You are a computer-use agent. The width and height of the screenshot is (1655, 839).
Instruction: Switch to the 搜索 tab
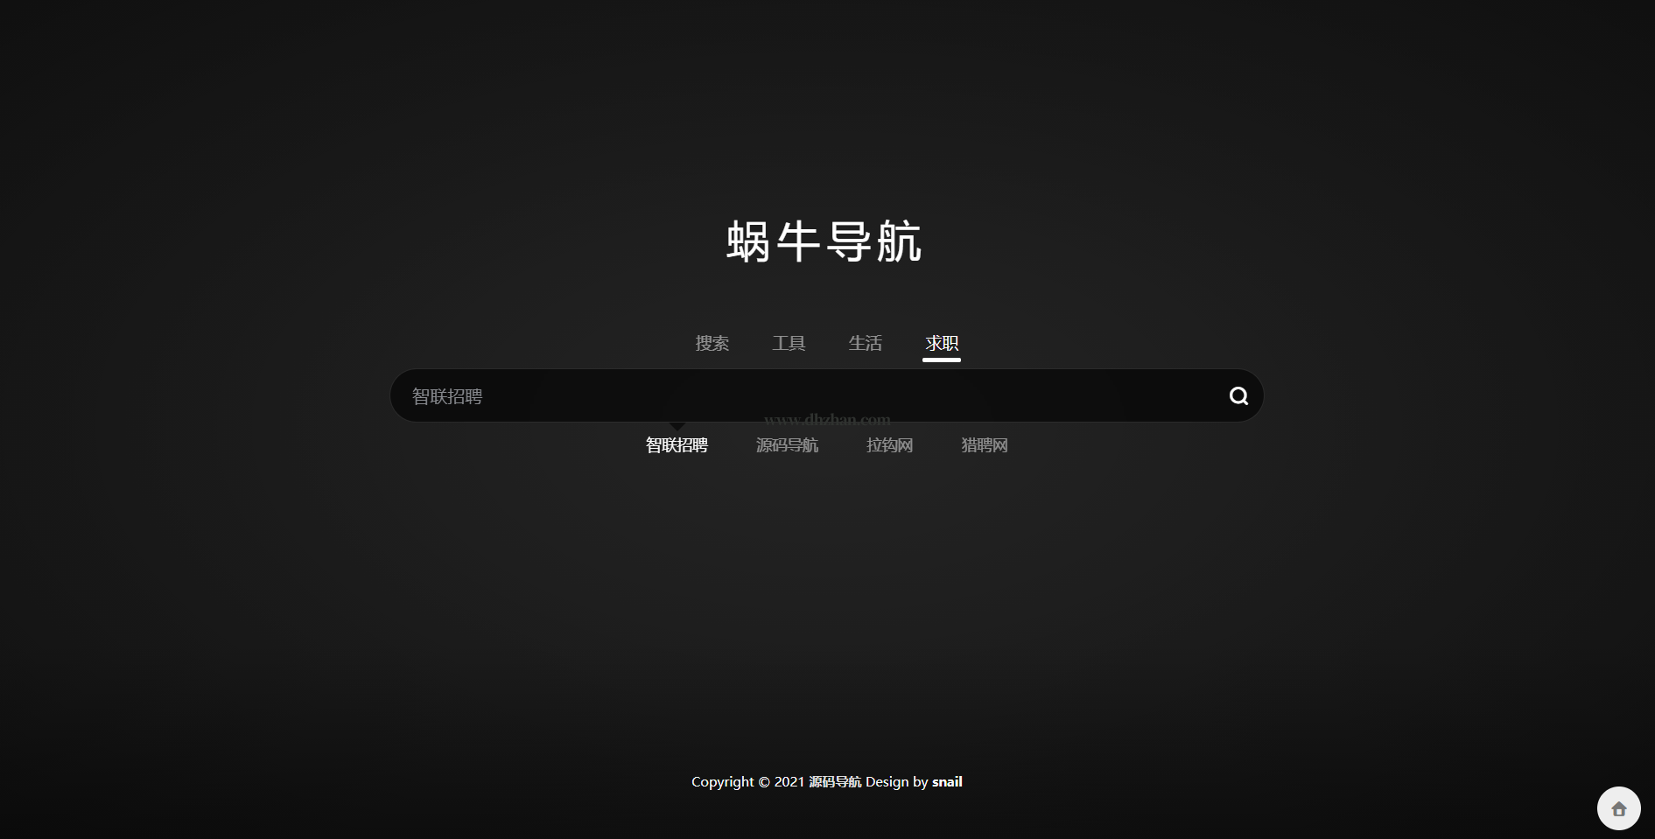[712, 344]
